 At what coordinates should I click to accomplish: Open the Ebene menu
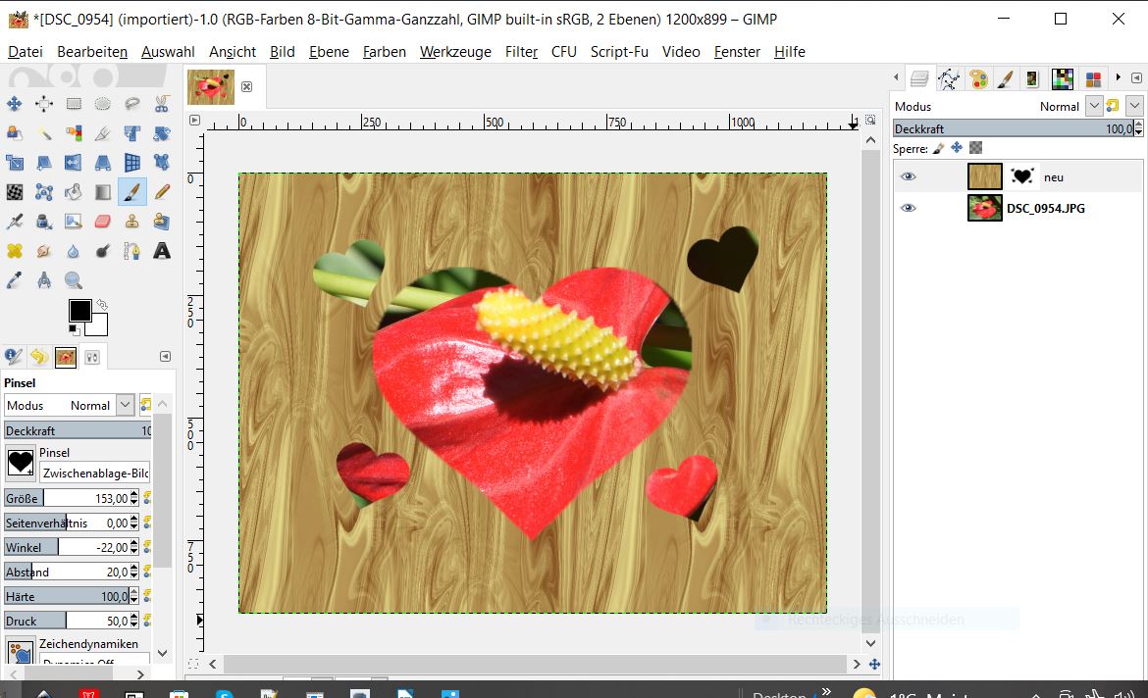(329, 52)
